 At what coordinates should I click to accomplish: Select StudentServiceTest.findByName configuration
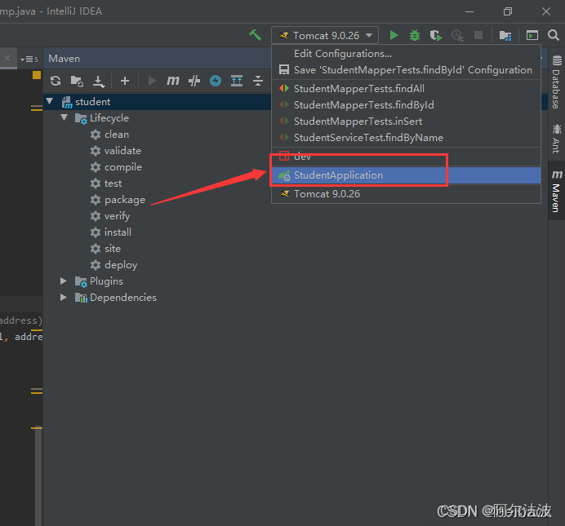click(x=406, y=138)
